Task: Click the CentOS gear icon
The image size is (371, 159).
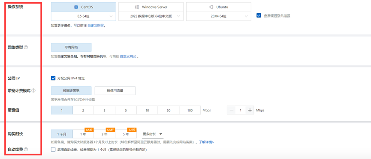Action: tap(76, 7)
